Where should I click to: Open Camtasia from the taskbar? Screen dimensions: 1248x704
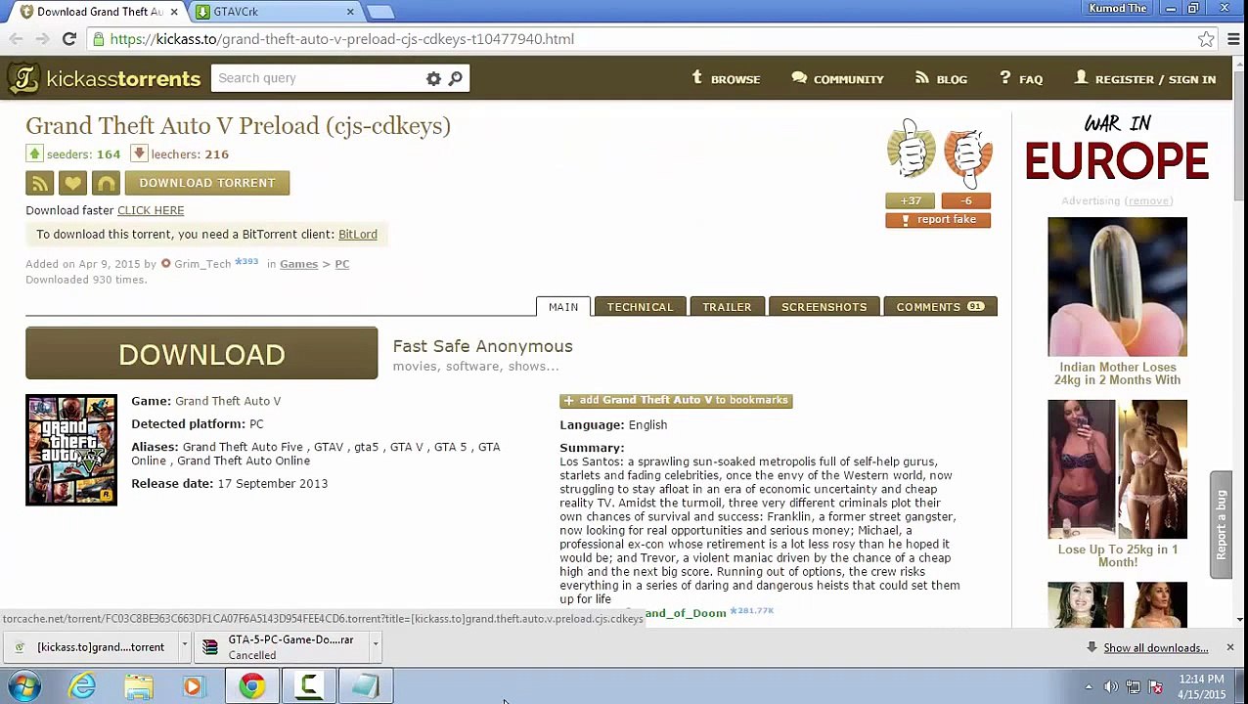pyautogui.click(x=309, y=686)
